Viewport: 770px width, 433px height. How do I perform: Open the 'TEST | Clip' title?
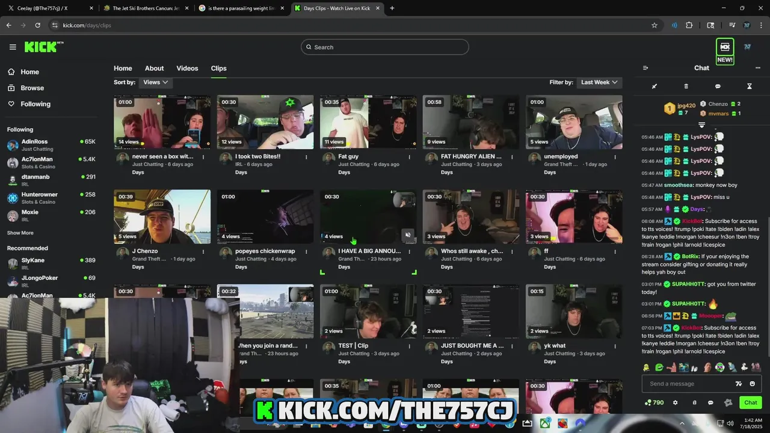pyautogui.click(x=353, y=346)
